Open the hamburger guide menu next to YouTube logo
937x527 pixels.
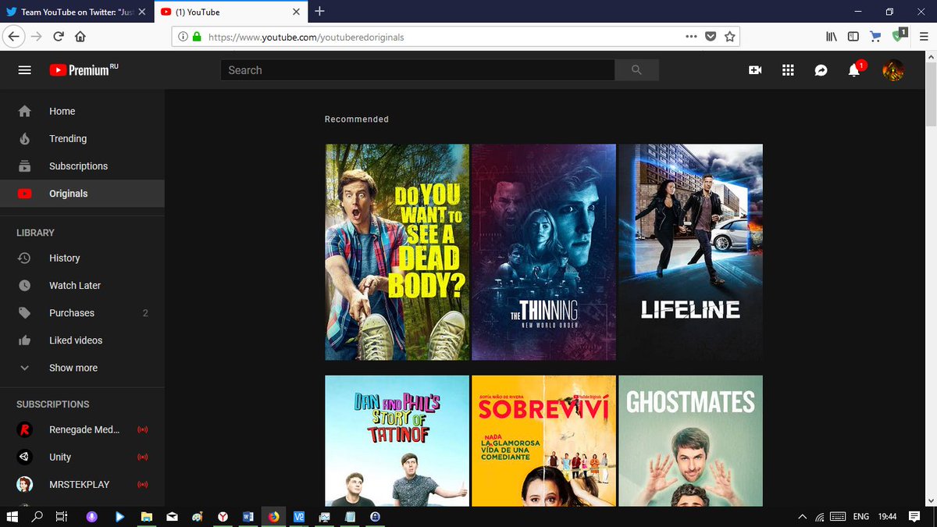coord(24,70)
